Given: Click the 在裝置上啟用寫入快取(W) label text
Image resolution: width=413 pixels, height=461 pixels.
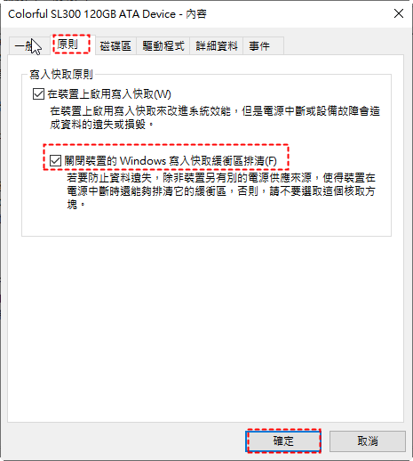Looking at the screenshot, I should [x=109, y=94].
